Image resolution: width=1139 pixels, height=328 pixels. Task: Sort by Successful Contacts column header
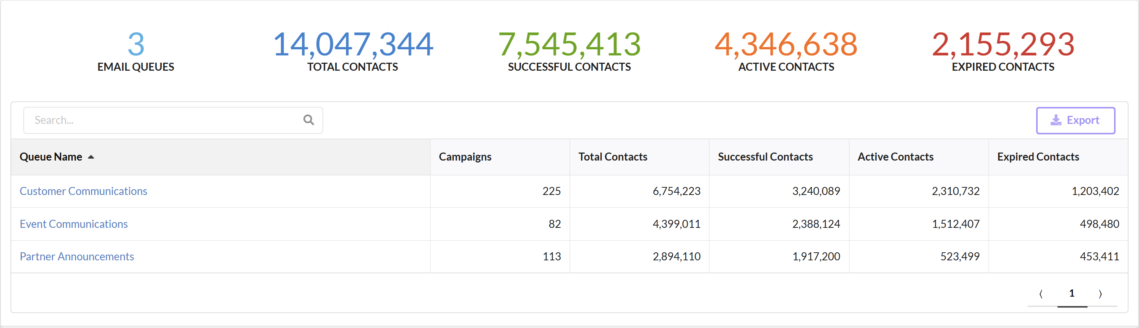click(x=765, y=157)
